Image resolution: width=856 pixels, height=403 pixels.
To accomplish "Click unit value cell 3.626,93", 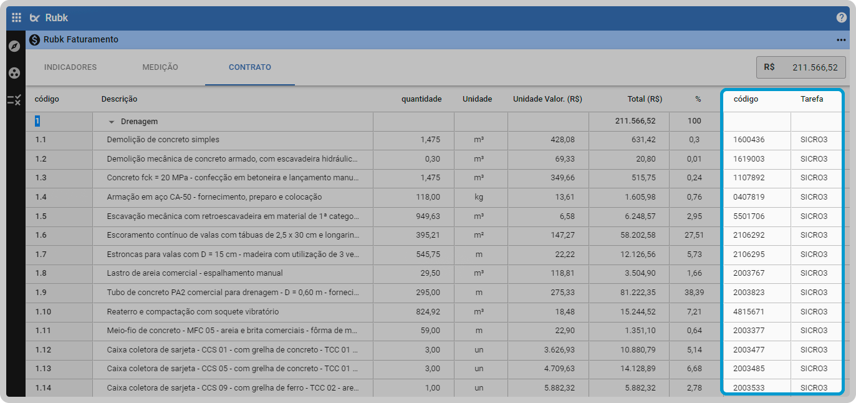I will (548, 350).
